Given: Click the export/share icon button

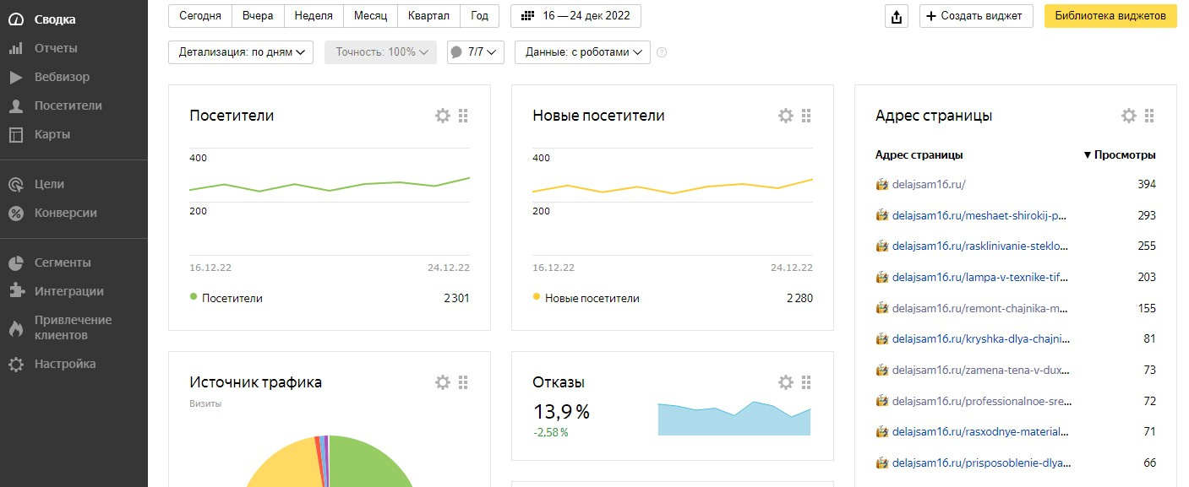Looking at the screenshot, I should click(x=896, y=16).
